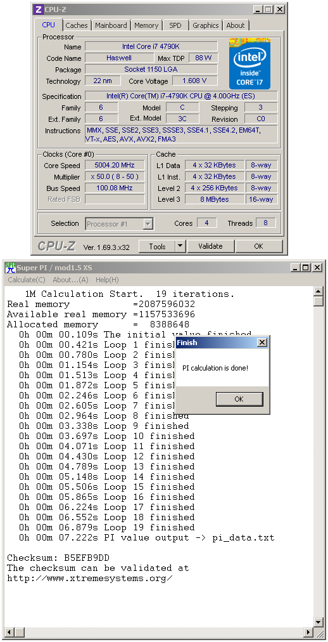The height and width of the screenshot is (642, 328).
Task: Click the Super PI vertical scroll thumb
Action: pos(319,301)
